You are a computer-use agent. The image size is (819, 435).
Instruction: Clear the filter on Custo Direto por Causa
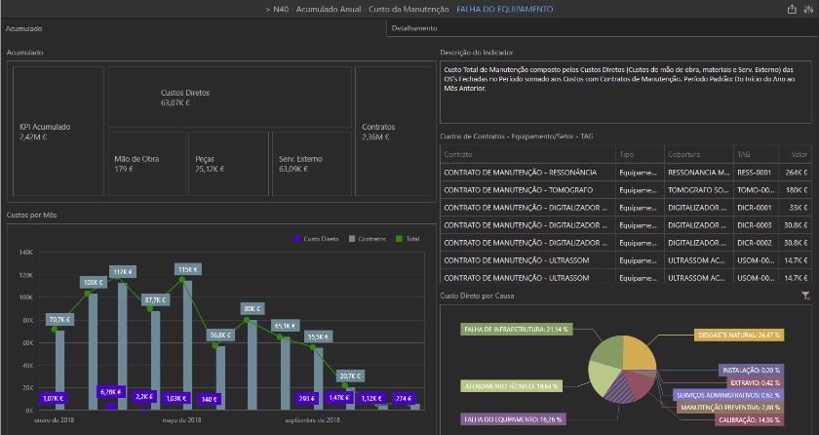coord(805,295)
